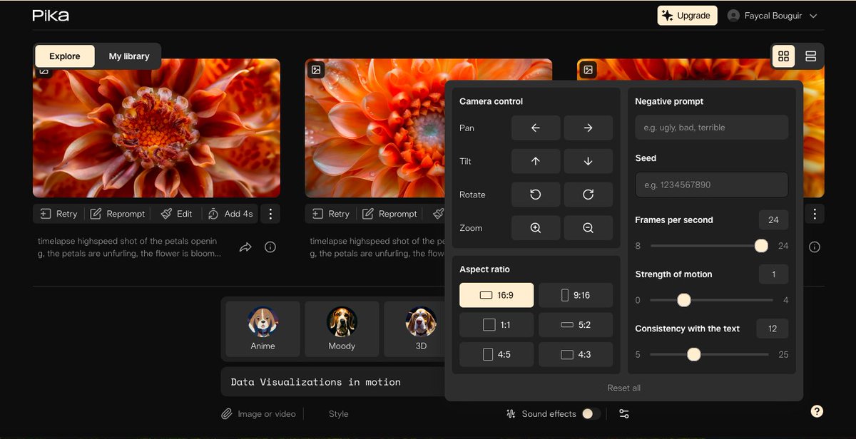The height and width of the screenshot is (439, 856).
Task: Open more options for first video
Action: [270, 214]
